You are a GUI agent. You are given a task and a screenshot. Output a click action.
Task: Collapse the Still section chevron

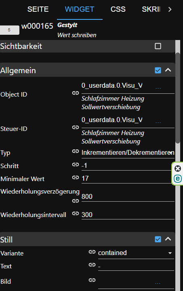168,239
